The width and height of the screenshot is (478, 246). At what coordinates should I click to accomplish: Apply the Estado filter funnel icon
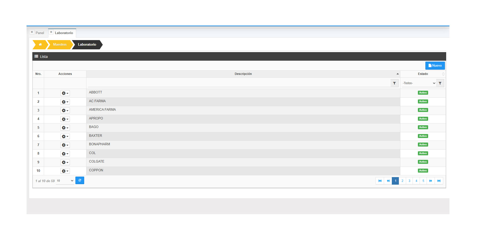[440, 83]
